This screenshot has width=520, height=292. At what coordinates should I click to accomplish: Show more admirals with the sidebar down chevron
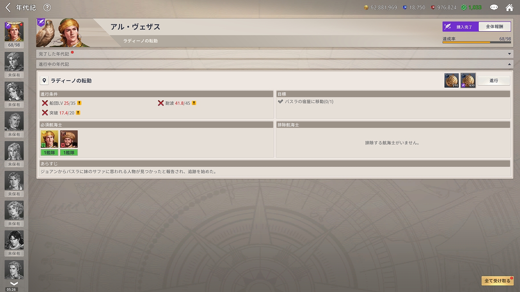click(x=14, y=283)
